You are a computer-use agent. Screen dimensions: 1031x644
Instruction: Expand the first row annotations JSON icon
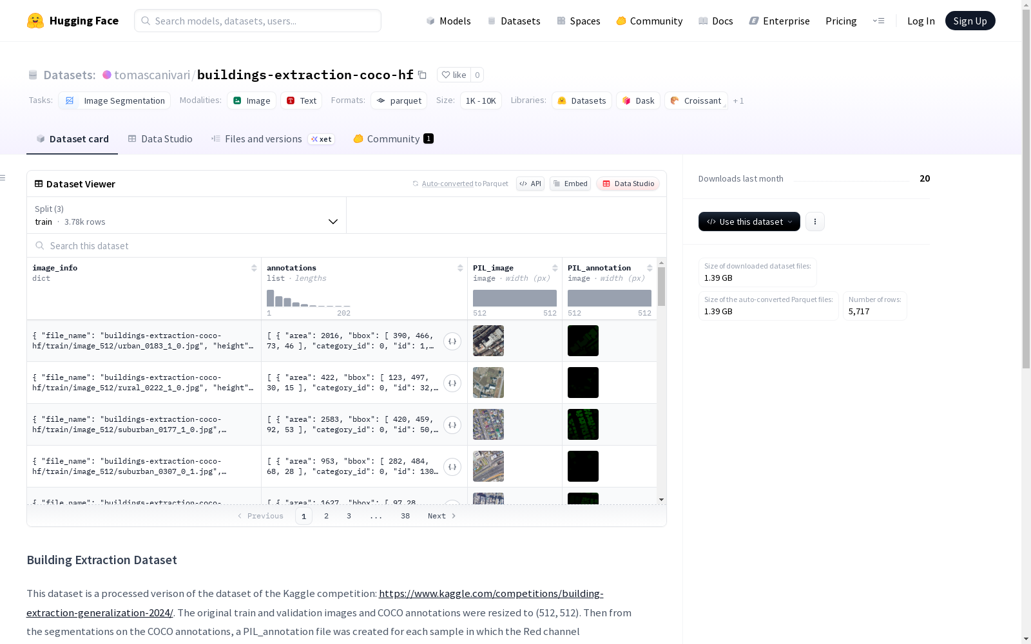452,341
